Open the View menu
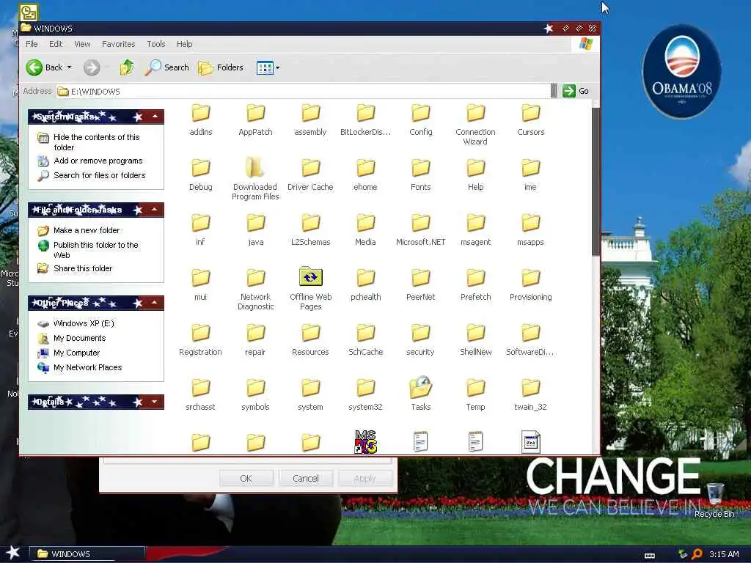This screenshot has width=751, height=563. point(82,44)
